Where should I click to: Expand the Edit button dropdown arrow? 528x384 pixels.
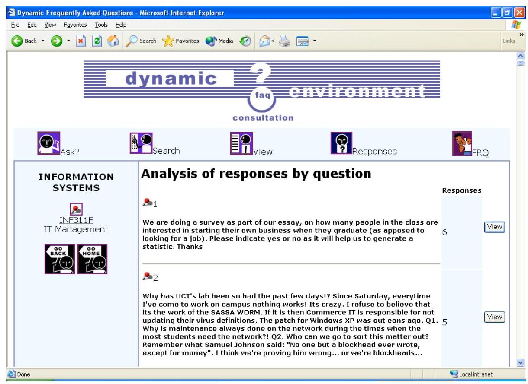tap(314, 41)
